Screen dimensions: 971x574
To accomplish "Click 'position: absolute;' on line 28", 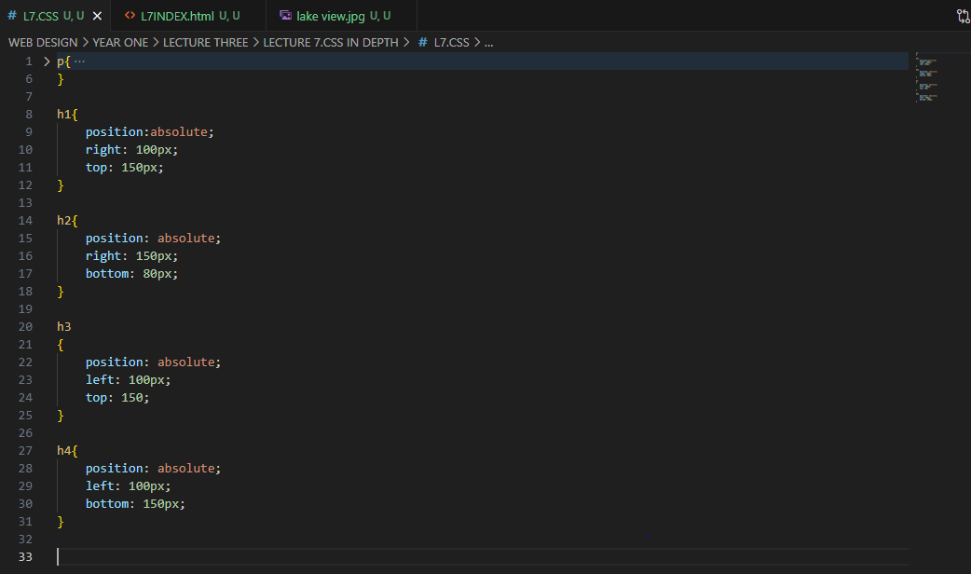I will pyautogui.click(x=153, y=468).
